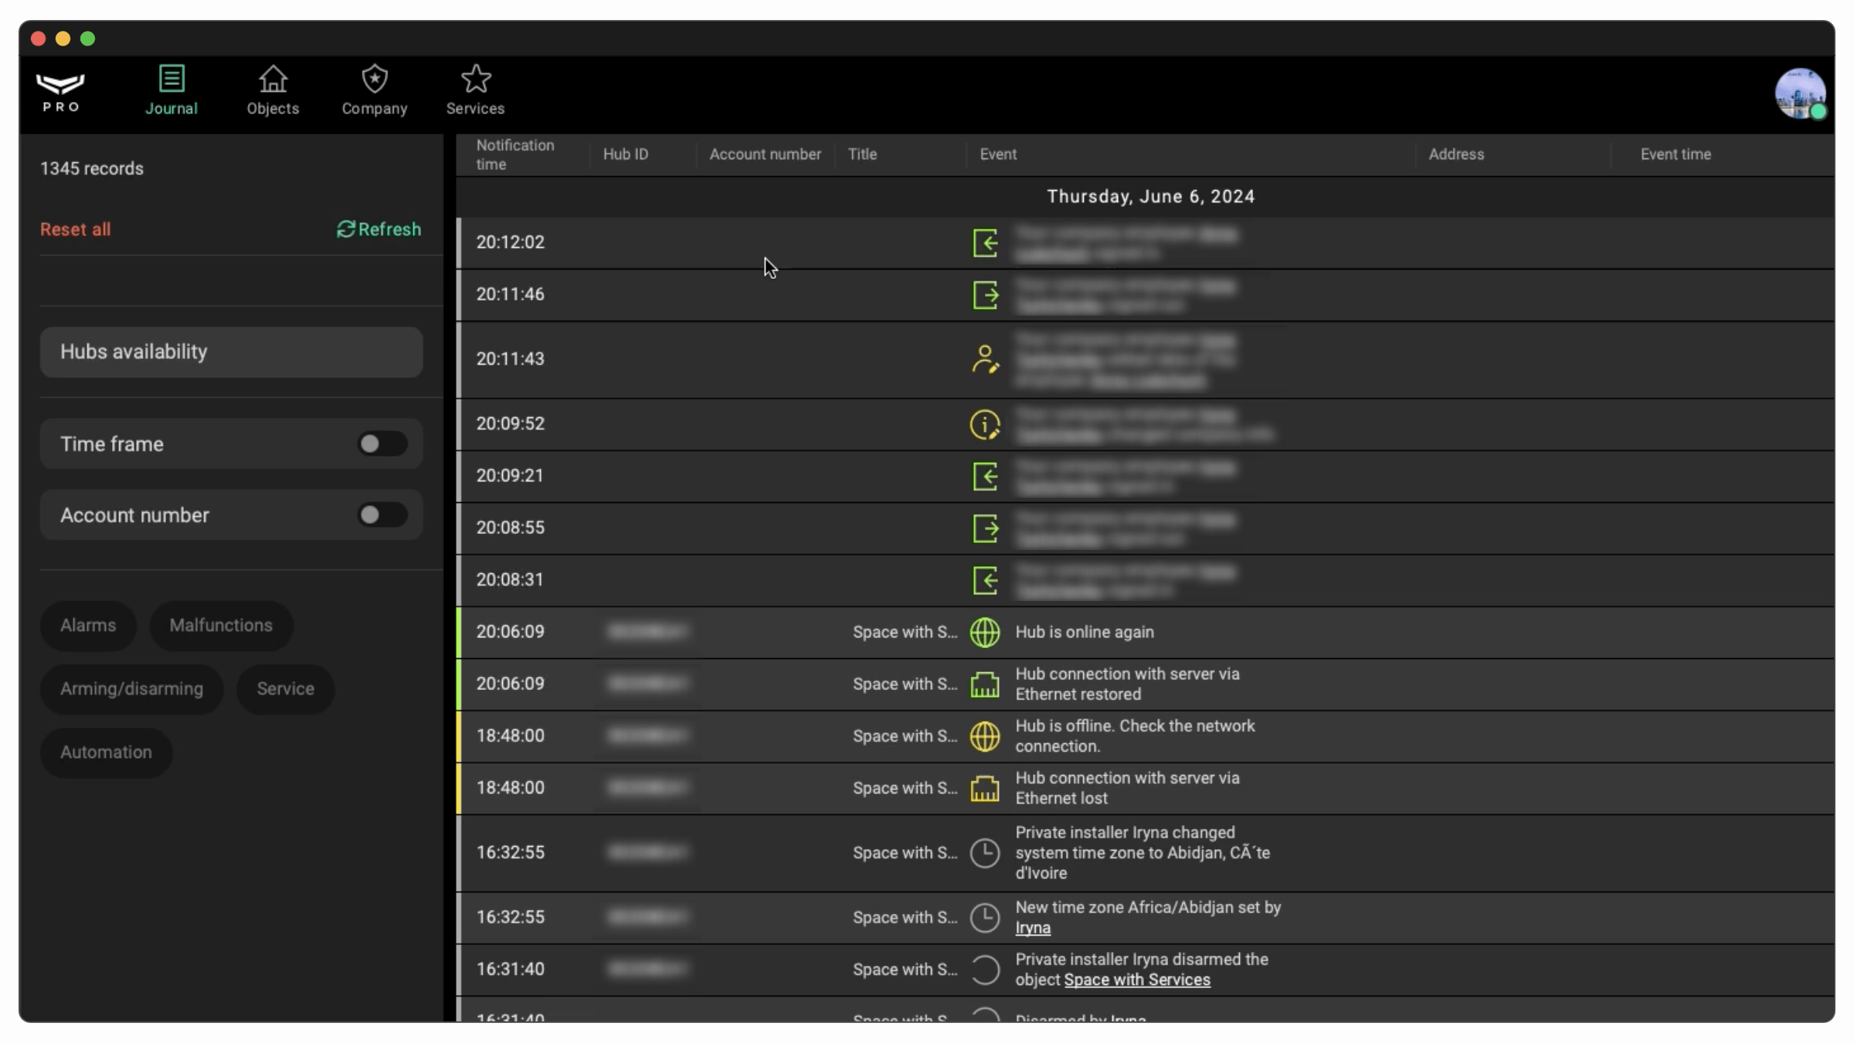Click Reset all filters

(75, 229)
